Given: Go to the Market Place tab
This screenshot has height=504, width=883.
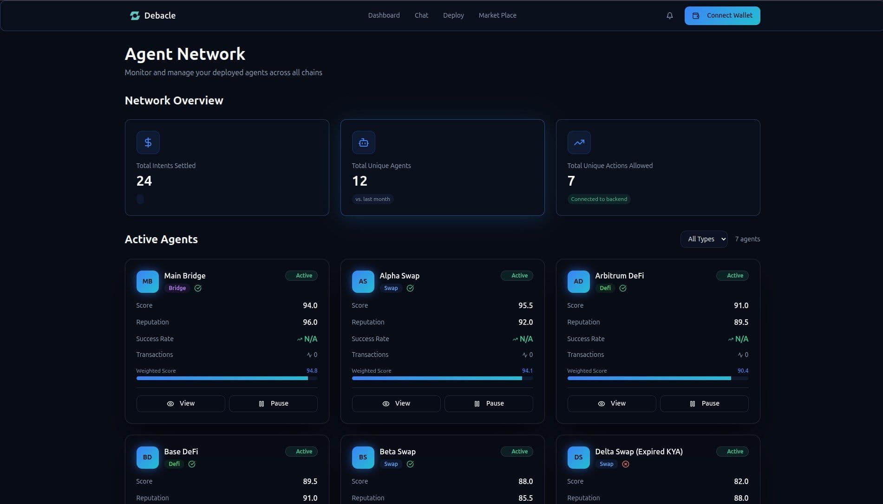Looking at the screenshot, I should coord(497,15).
